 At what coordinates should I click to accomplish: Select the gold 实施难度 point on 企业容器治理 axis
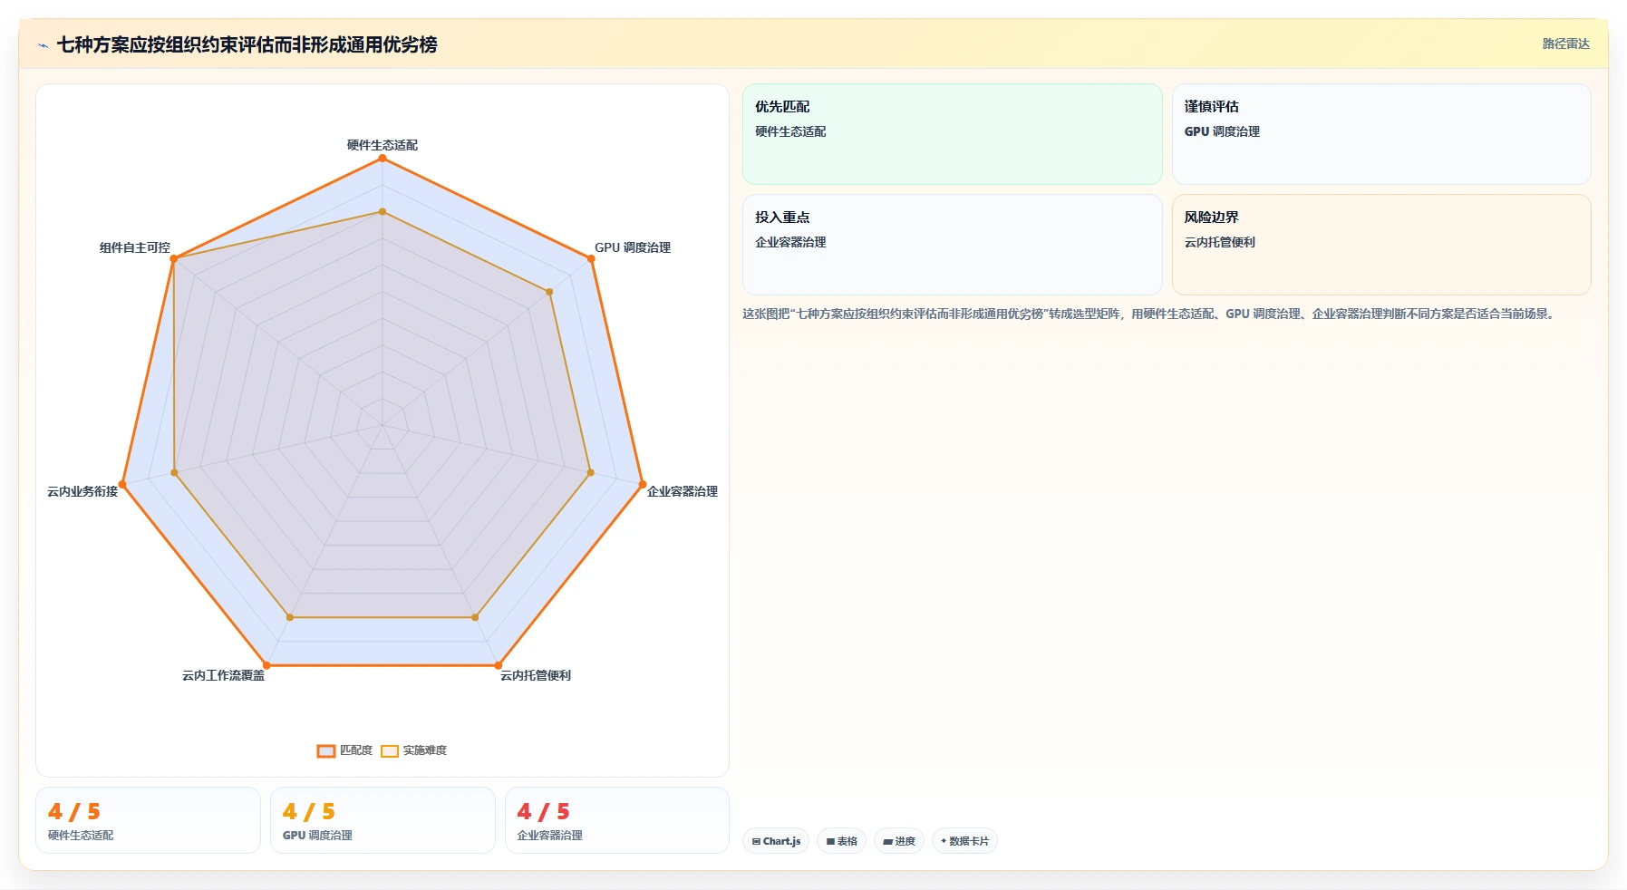(x=591, y=472)
